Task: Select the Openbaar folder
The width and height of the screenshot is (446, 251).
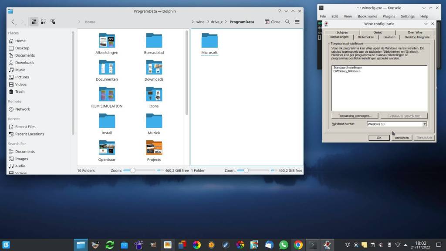Action: [107, 150]
